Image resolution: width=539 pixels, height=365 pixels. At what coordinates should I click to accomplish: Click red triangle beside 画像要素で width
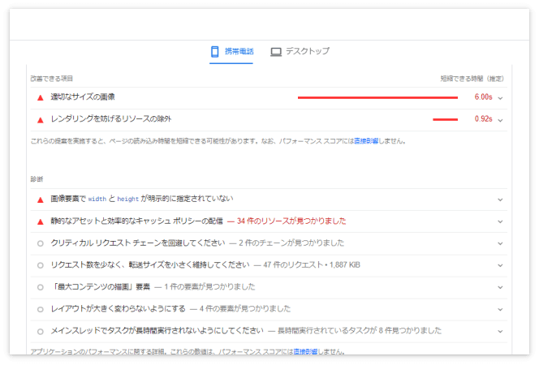click(41, 200)
